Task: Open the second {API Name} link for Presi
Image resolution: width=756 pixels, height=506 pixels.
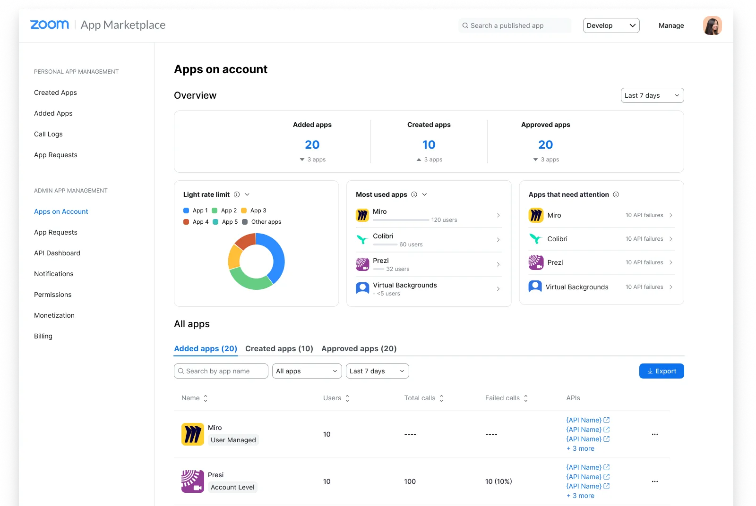Action: point(588,477)
